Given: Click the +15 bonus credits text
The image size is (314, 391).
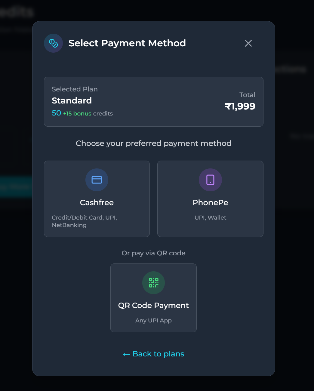Looking at the screenshot, I should [x=88, y=113].
